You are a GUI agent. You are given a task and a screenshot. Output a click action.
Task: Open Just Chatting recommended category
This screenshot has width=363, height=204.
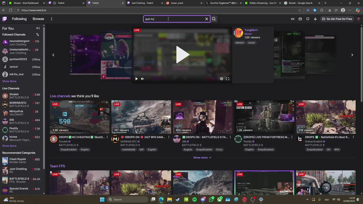[x=22, y=171]
